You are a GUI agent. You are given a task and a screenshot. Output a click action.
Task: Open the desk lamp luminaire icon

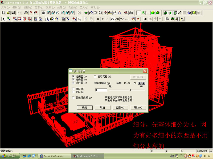pos(182,19)
